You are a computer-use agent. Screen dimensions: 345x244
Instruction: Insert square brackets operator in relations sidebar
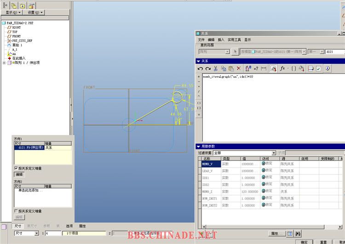pyautogui.click(x=199, y=108)
